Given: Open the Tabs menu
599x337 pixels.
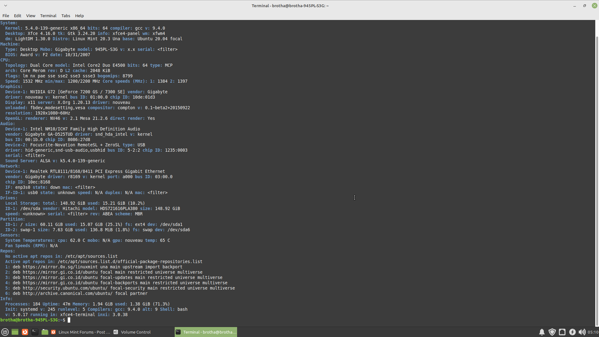Looking at the screenshot, I should click(x=66, y=15).
